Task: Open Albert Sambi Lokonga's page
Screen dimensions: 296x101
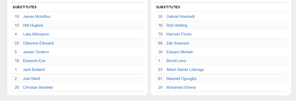Action: point(185,70)
